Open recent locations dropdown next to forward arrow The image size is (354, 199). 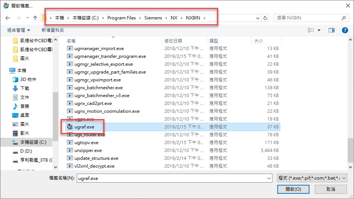pyautogui.click(x=27, y=18)
